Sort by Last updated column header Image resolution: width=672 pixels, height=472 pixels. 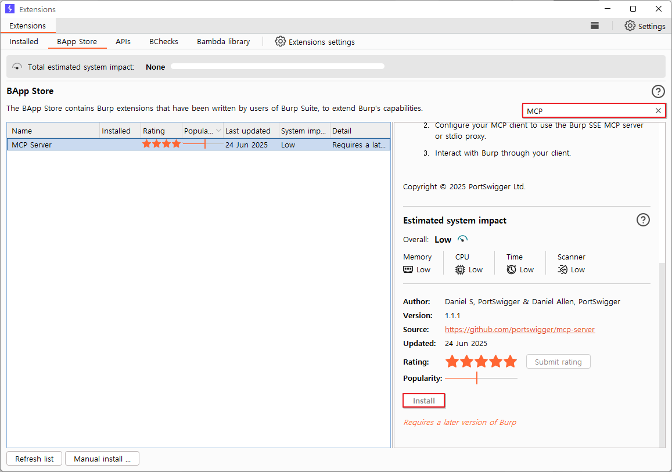(x=251, y=131)
